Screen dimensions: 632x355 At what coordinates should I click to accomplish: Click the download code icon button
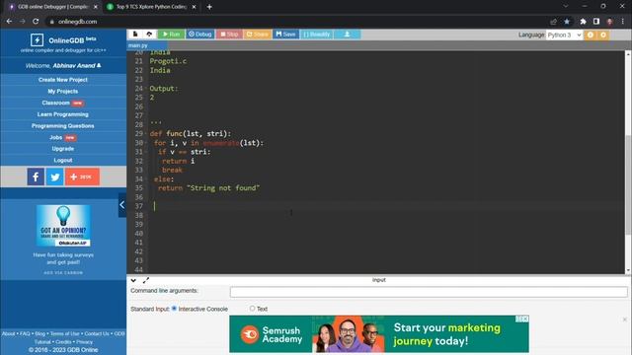347,35
